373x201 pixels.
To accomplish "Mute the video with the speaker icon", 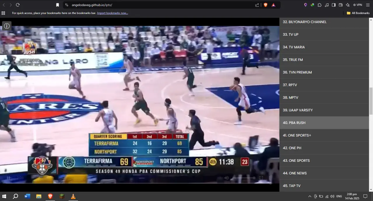I will tap(226, 178).
